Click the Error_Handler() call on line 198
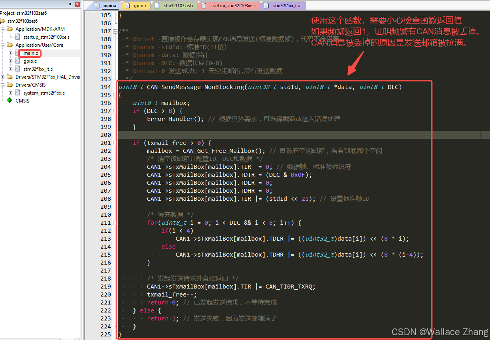 coord(175,119)
